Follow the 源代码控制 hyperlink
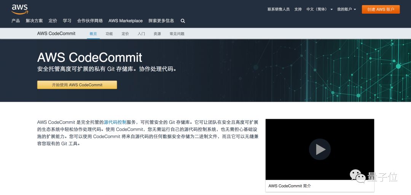411x195 pixels. (x=115, y=122)
